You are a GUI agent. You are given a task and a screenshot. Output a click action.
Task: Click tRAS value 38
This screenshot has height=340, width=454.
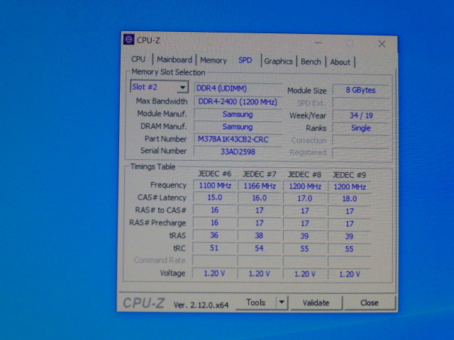point(259,236)
